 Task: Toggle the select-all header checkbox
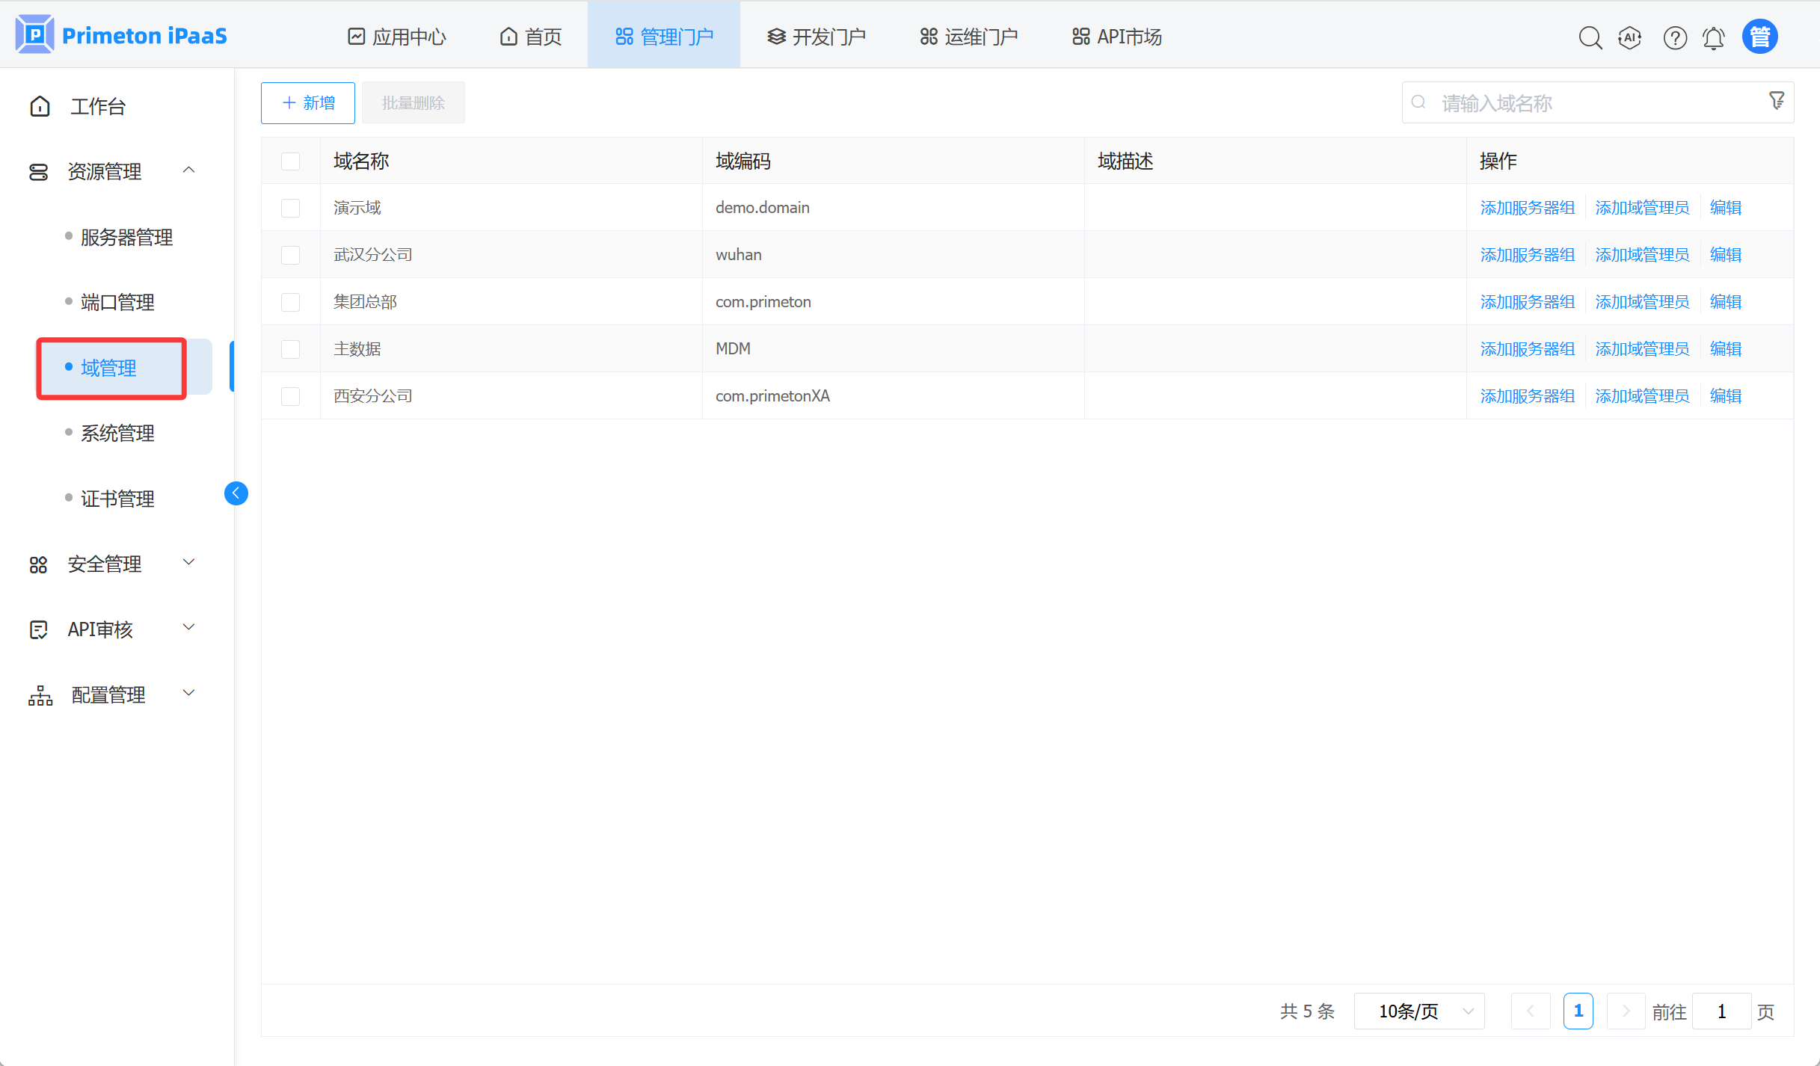(x=290, y=161)
